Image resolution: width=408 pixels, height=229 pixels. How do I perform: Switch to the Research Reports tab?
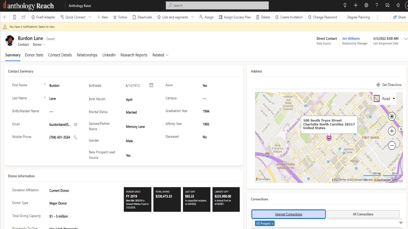134,55
